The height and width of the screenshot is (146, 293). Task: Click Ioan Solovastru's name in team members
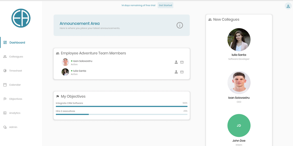(x=82, y=61)
